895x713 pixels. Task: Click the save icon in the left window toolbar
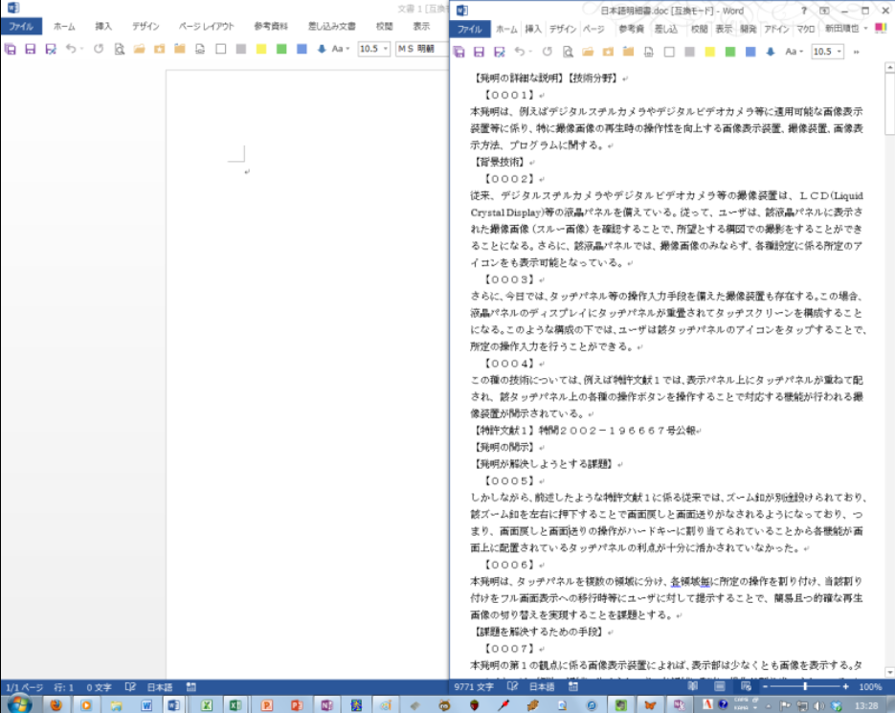(30, 49)
